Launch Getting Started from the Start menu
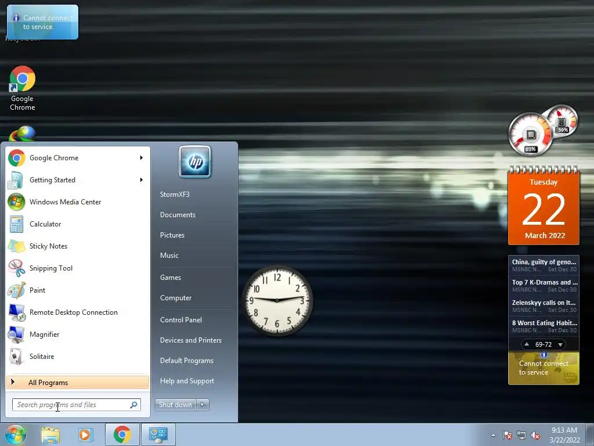The height and width of the screenshot is (446, 594). [x=78, y=180]
